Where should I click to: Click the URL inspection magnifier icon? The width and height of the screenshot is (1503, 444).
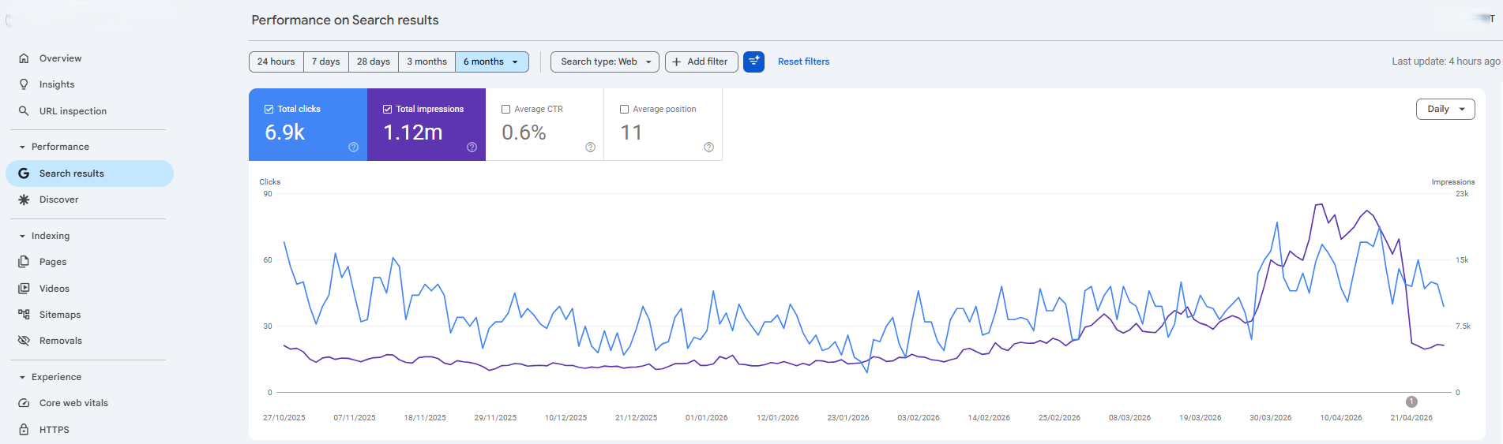(x=24, y=111)
